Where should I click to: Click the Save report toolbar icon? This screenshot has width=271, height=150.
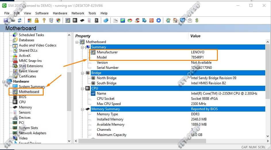(6, 20)
